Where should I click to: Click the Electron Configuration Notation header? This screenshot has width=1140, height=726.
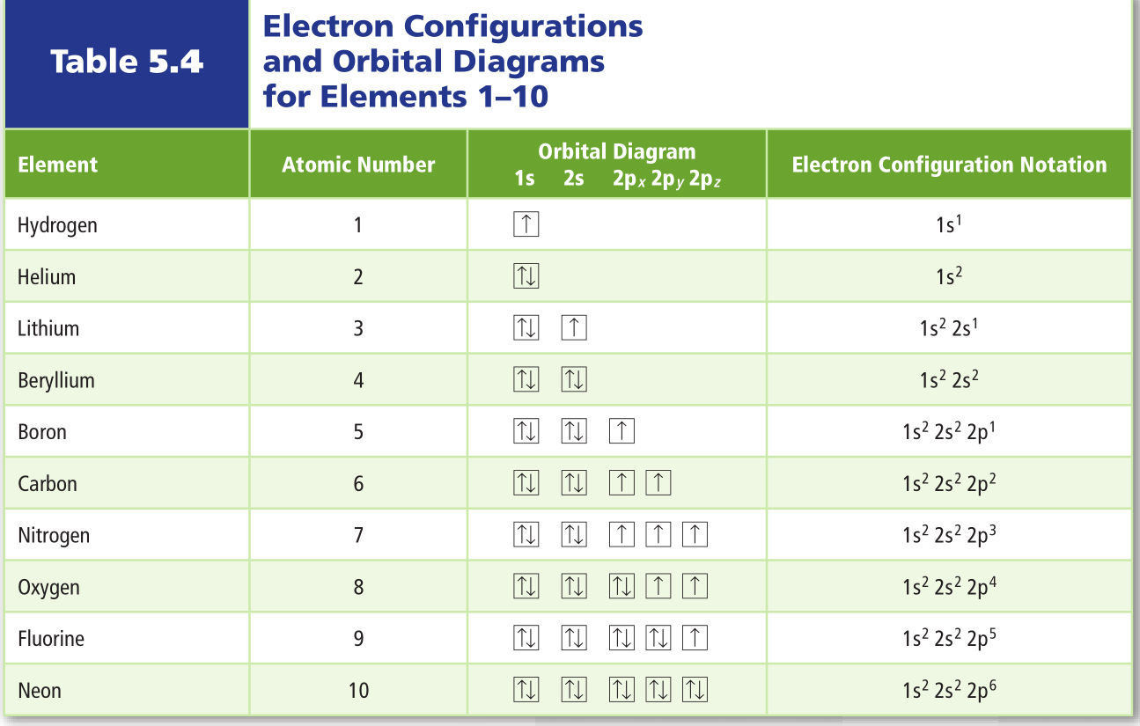(x=949, y=165)
